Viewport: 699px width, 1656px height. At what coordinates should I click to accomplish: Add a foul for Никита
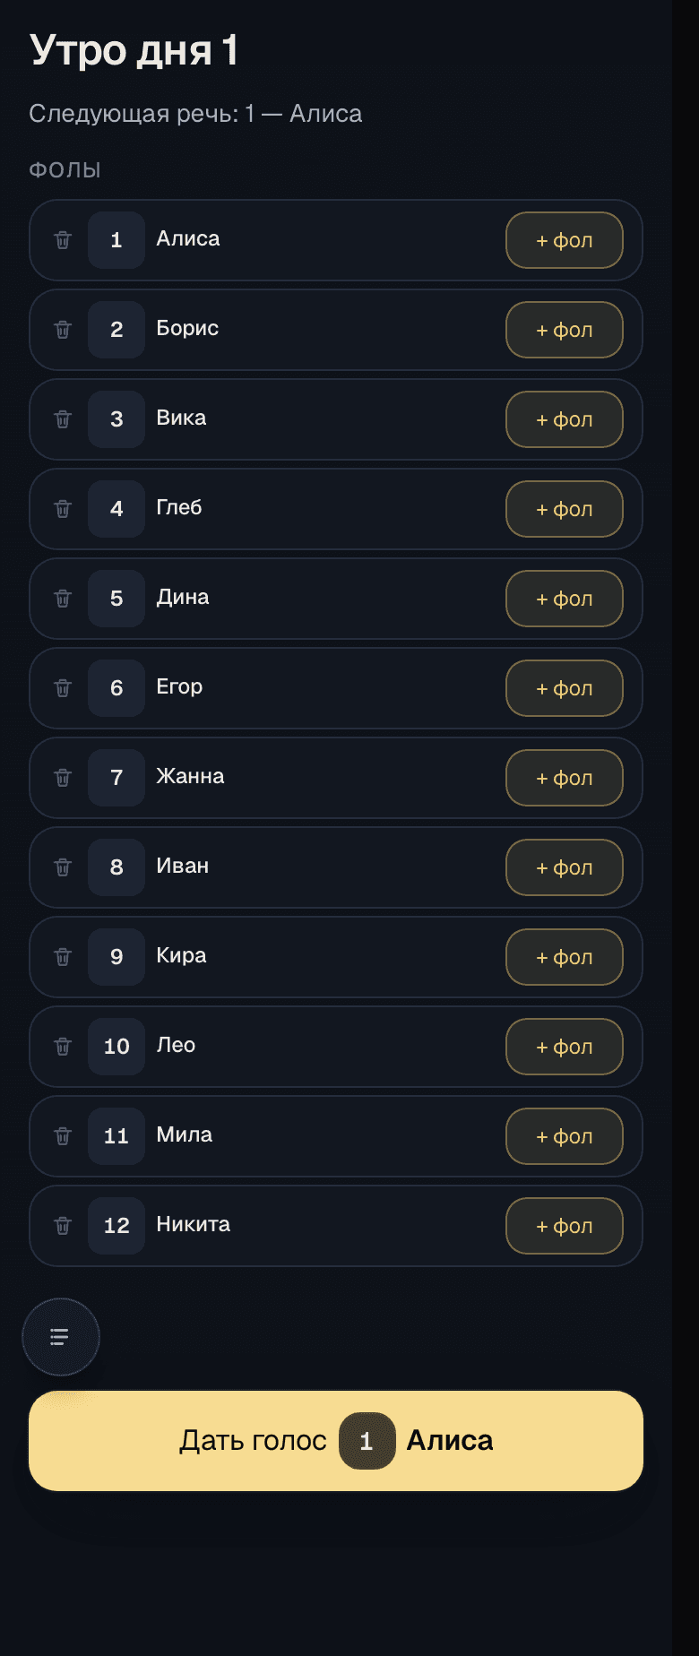(565, 1226)
